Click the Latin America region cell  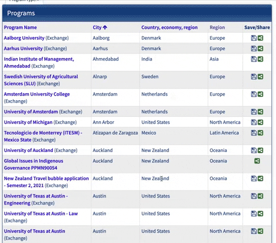pyautogui.click(x=224, y=133)
